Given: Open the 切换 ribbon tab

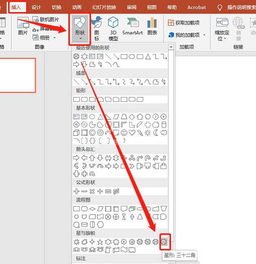Looking at the screenshot, I should [57, 8].
